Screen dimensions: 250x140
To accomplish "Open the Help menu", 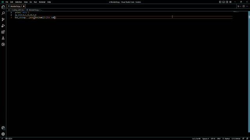I will click(49, 2).
